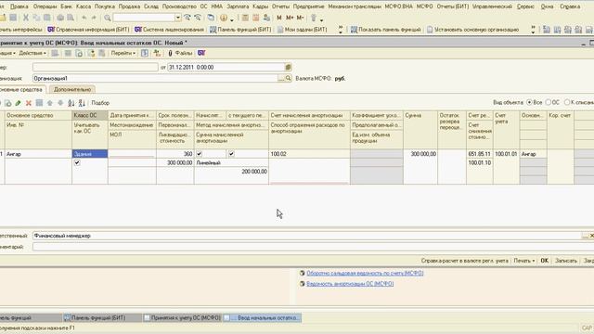The height and width of the screenshot is (334, 594).
Task: Click the M- memory button
Action: (x=301, y=18)
